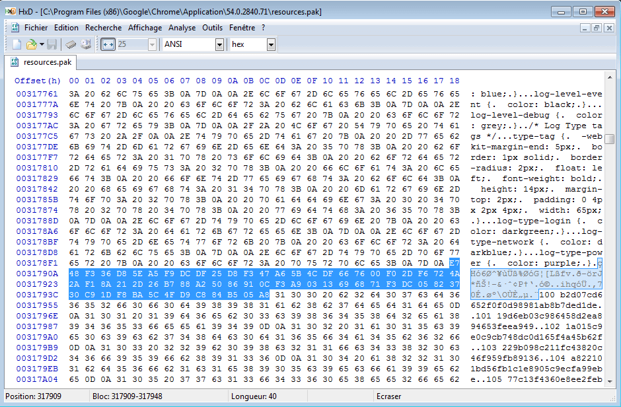Expand the open file arrow dropdown

click(x=42, y=44)
